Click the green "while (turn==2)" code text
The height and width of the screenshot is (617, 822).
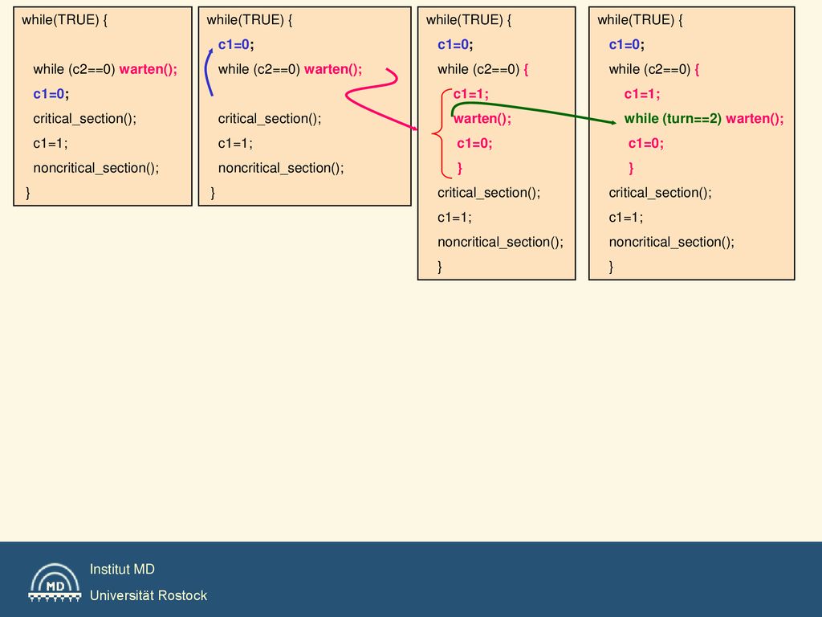coord(673,119)
